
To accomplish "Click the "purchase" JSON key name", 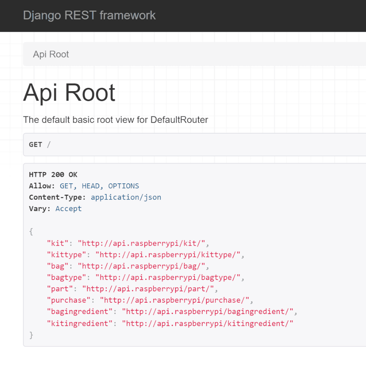I will [68, 300].
